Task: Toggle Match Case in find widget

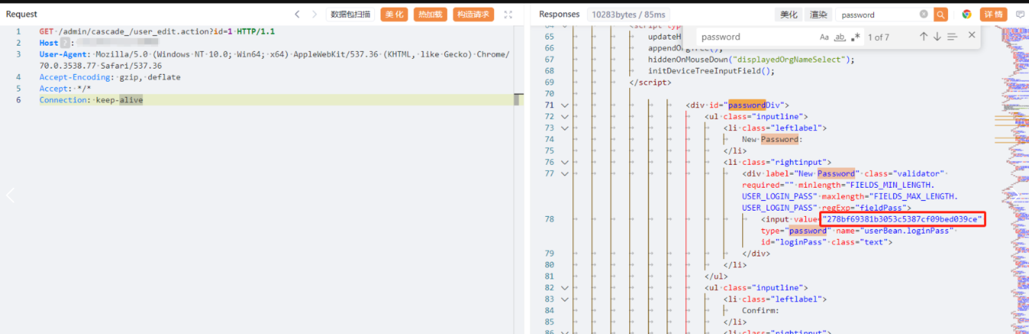Action: pos(824,37)
